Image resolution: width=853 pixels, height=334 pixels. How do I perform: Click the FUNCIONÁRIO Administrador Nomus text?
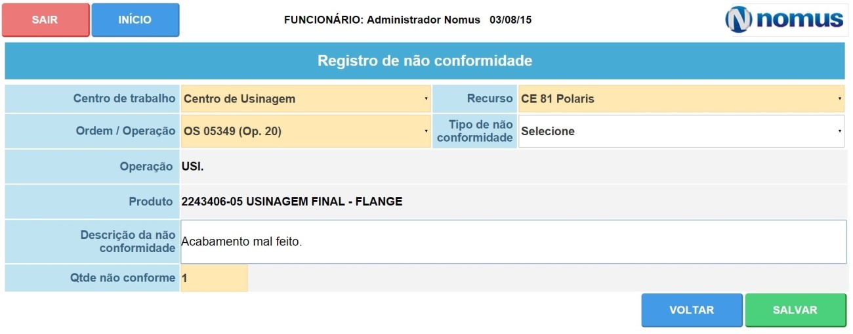382,20
